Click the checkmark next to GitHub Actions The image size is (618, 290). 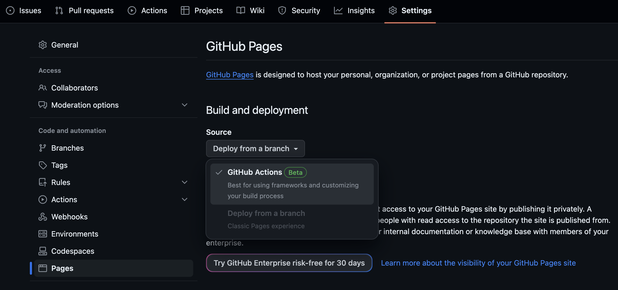(x=219, y=172)
